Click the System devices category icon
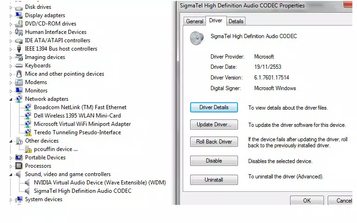The height and width of the screenshot is (223, 357). click(x=19, y=200)
